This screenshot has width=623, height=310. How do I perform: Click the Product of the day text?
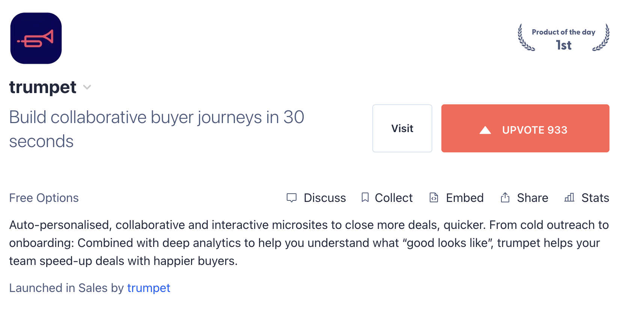(563, 32)
